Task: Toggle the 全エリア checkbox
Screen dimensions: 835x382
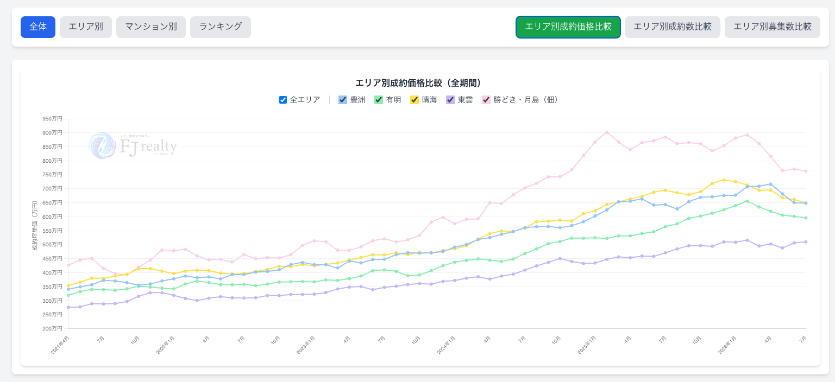Action: 282,100
